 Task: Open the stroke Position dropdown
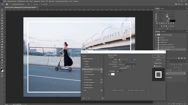tap(122, 62)
